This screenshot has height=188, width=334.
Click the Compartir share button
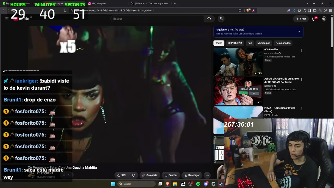150,175
